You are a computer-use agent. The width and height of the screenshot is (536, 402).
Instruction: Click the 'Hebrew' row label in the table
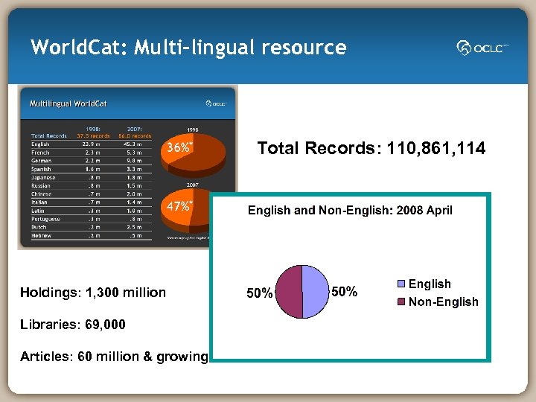click(42, 235)
